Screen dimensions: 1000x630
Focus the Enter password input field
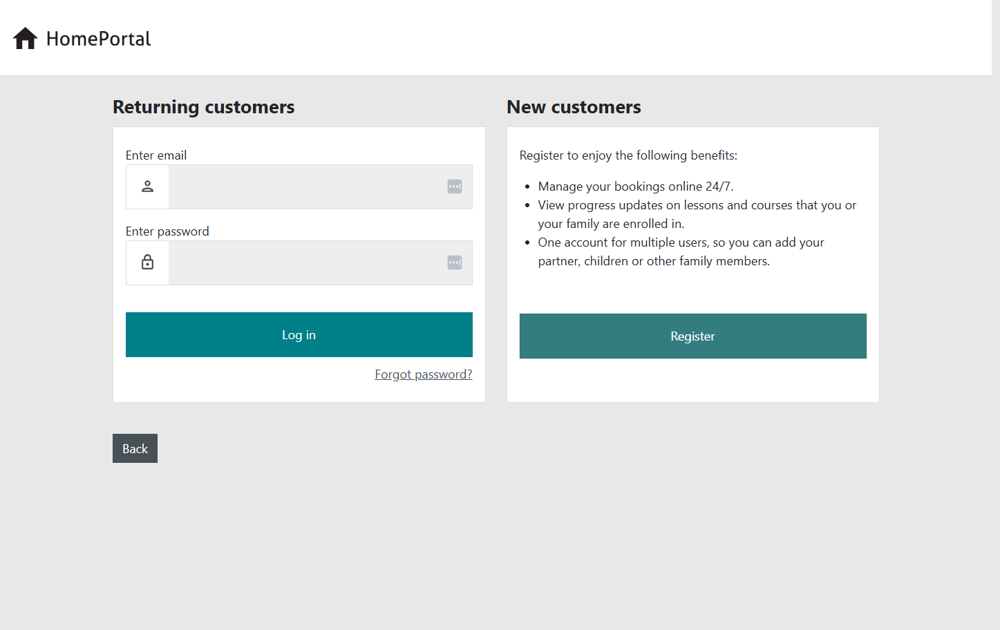[321, 262]
